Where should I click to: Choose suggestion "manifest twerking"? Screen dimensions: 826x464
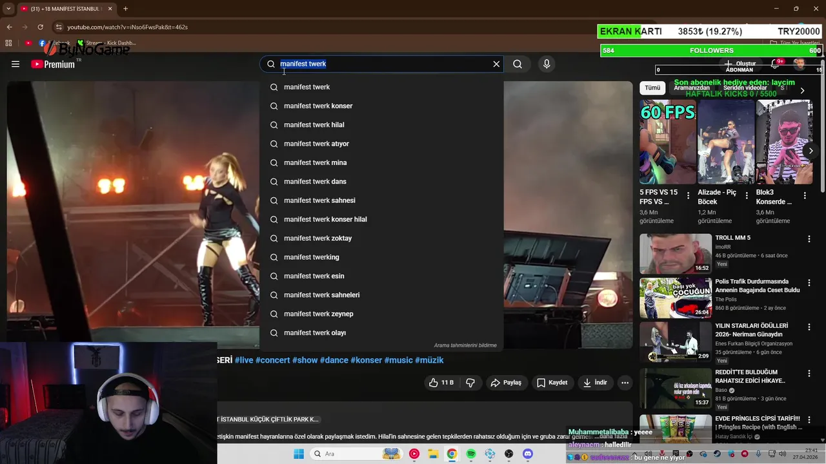(381, 257)
